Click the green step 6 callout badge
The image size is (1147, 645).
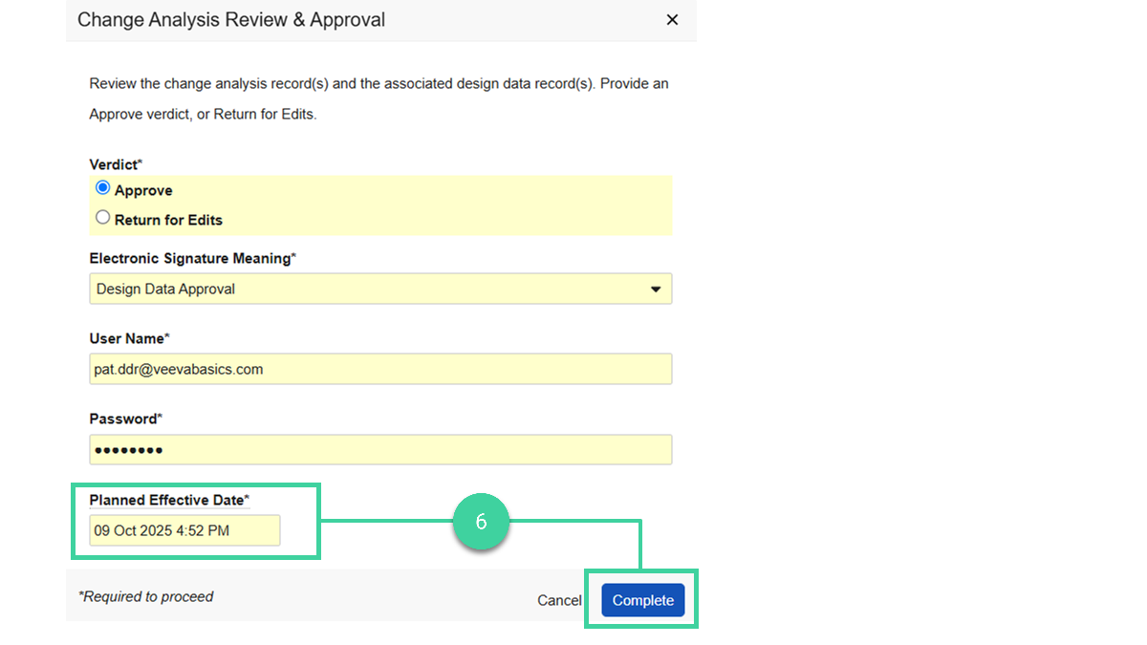pos(482,522)
